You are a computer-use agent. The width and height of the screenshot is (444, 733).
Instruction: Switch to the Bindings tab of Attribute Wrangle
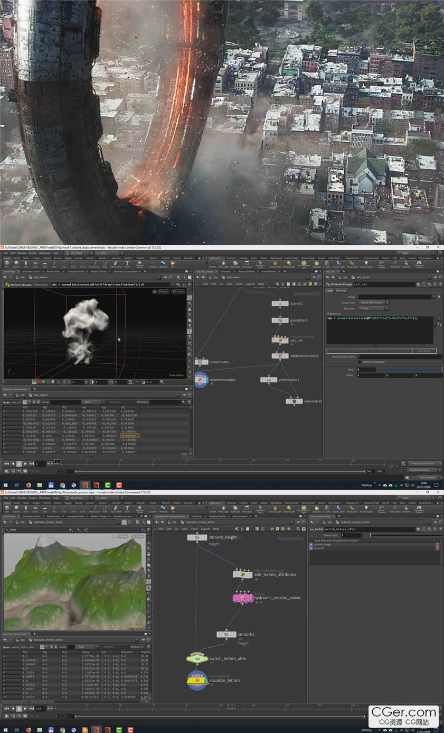tap(342, 290)
